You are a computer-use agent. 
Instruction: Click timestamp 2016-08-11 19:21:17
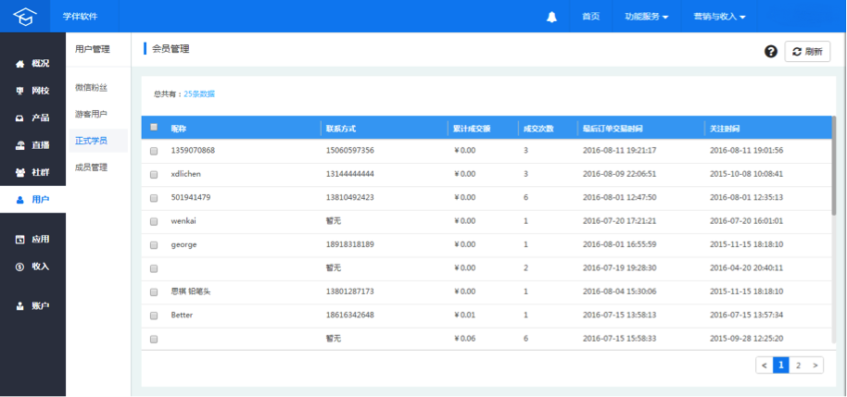coord(620,151)
